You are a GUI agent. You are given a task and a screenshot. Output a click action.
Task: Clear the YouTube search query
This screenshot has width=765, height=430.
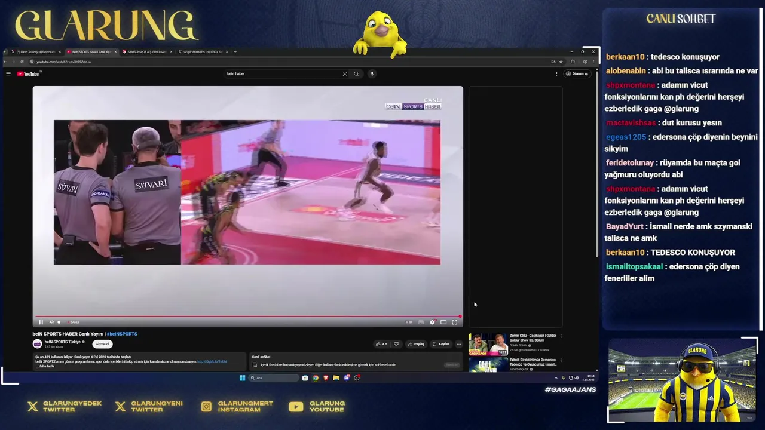tap(344, 74)
